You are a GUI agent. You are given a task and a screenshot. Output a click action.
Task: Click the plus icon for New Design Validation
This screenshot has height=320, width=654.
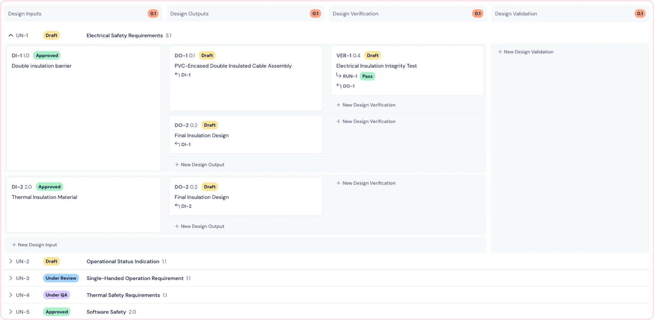point(500,52)
